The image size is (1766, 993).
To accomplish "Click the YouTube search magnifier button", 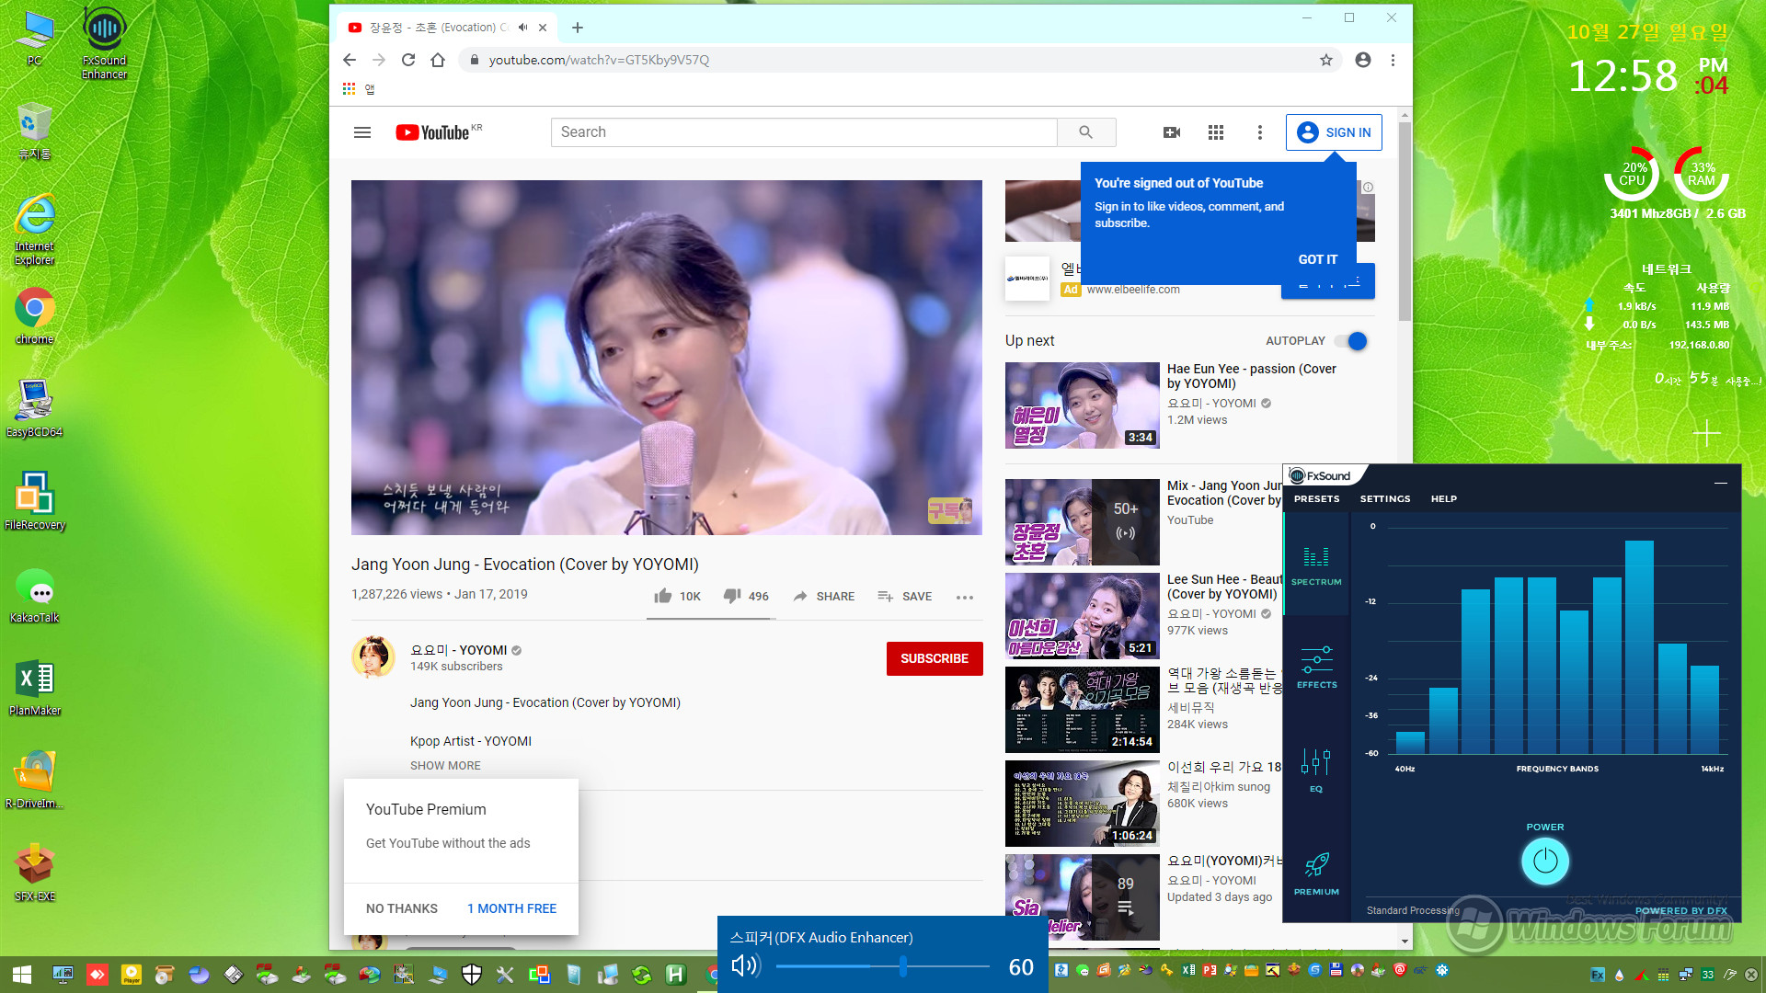I will [1085, 132].
